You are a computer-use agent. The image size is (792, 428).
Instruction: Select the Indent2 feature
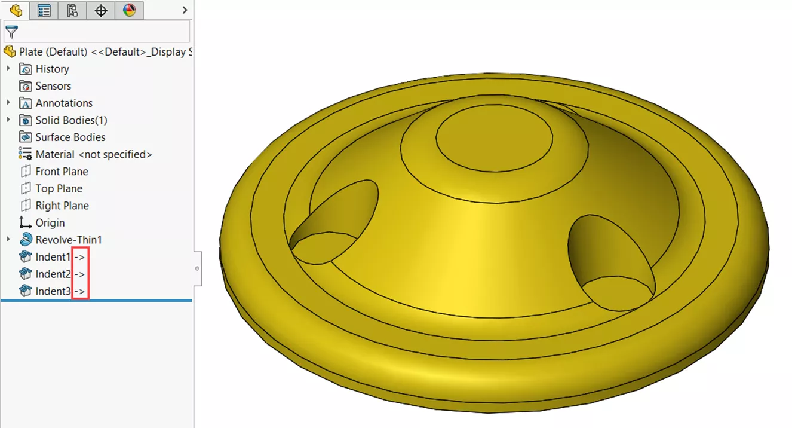[x=53, y=274]
